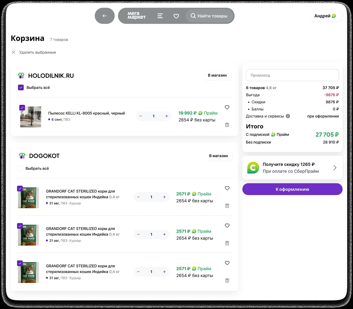Show info for Доставка и сервисы
353x309 pixels.
coord(288,116)
